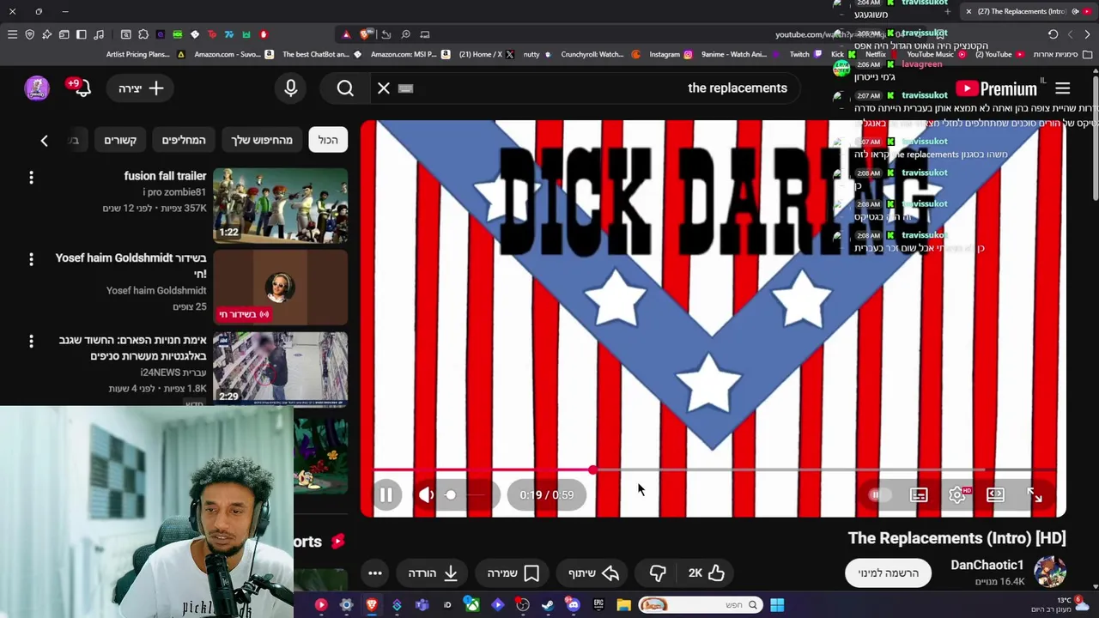
Task: Reload the page from the browser toolbar
Action: 1053,34
